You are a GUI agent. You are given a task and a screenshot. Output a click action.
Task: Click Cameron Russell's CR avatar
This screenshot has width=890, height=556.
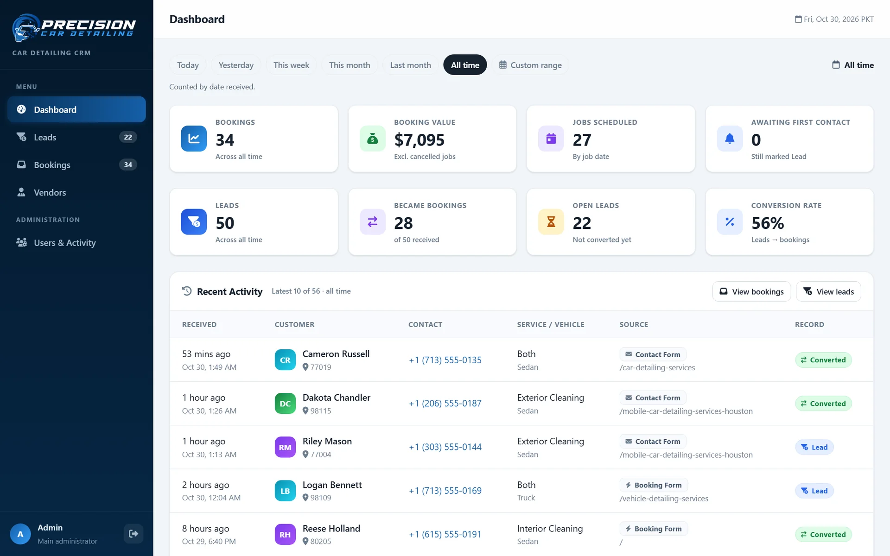pyautogui.click(x=285, y=360)
